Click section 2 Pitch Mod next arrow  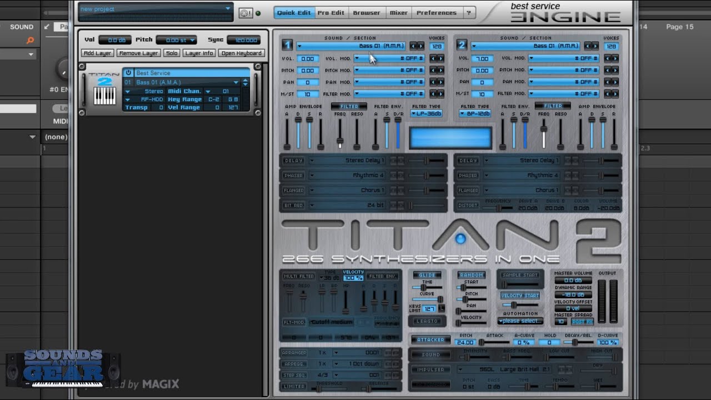(x=615, y=70)
